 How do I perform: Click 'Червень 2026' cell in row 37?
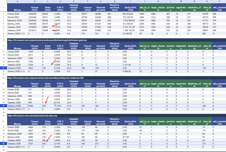pos(17,144)
